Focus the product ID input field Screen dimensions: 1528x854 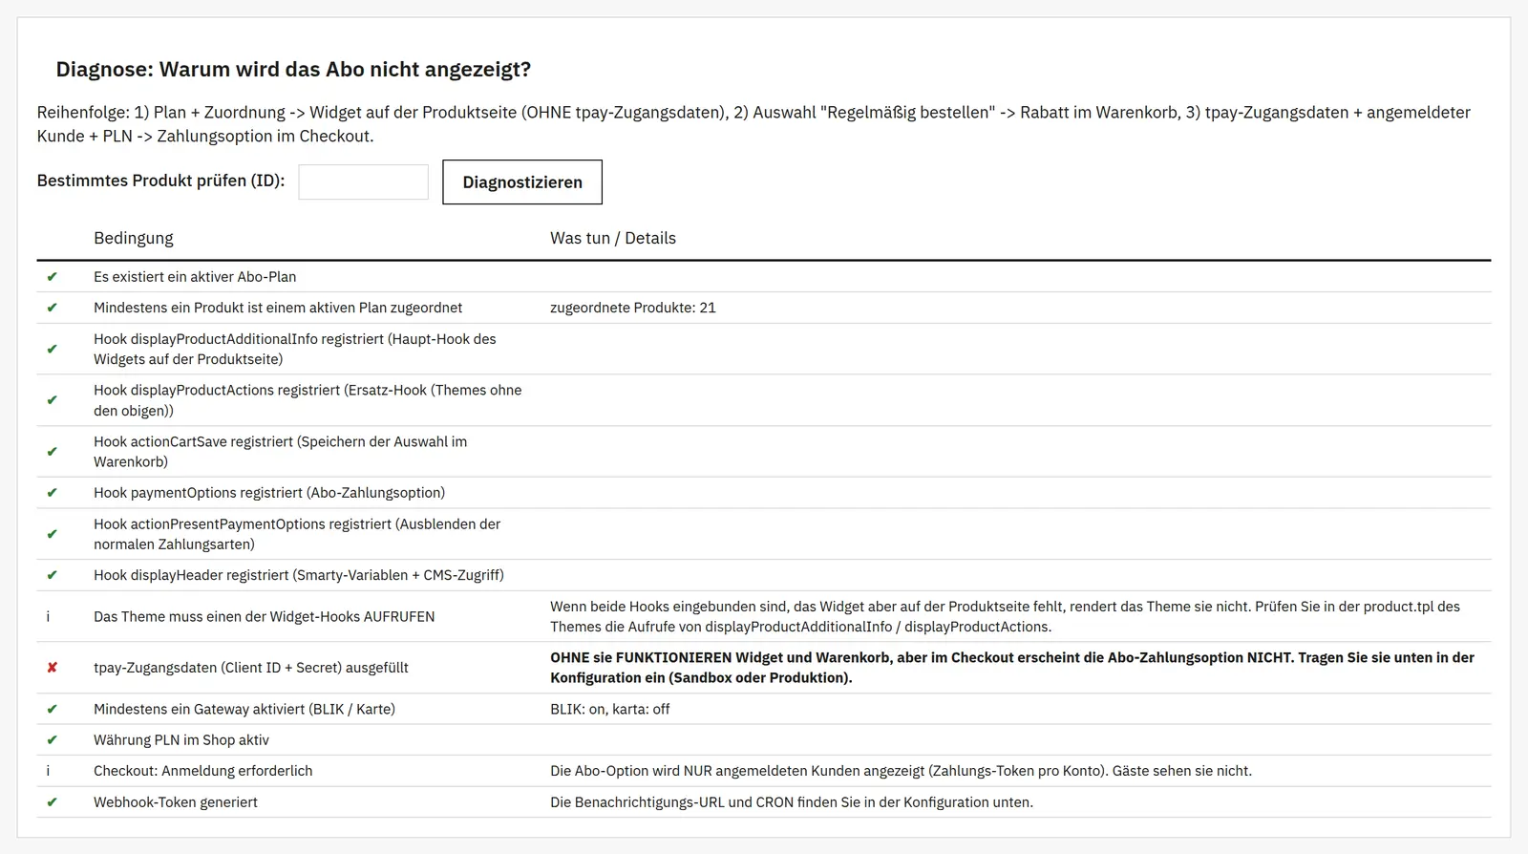coord(363,181)
